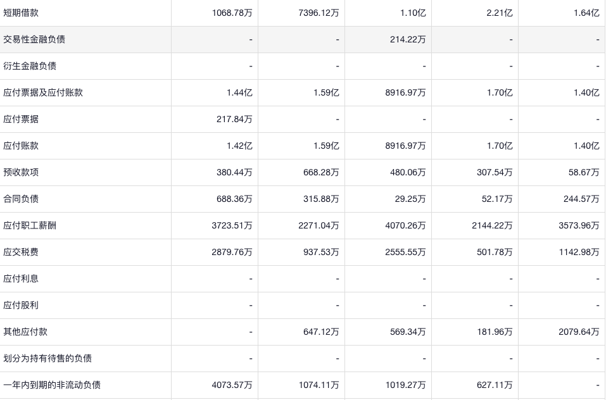Click the 衍生金融负债 row label
Screen dimensions: 606x400
[30, 66]
